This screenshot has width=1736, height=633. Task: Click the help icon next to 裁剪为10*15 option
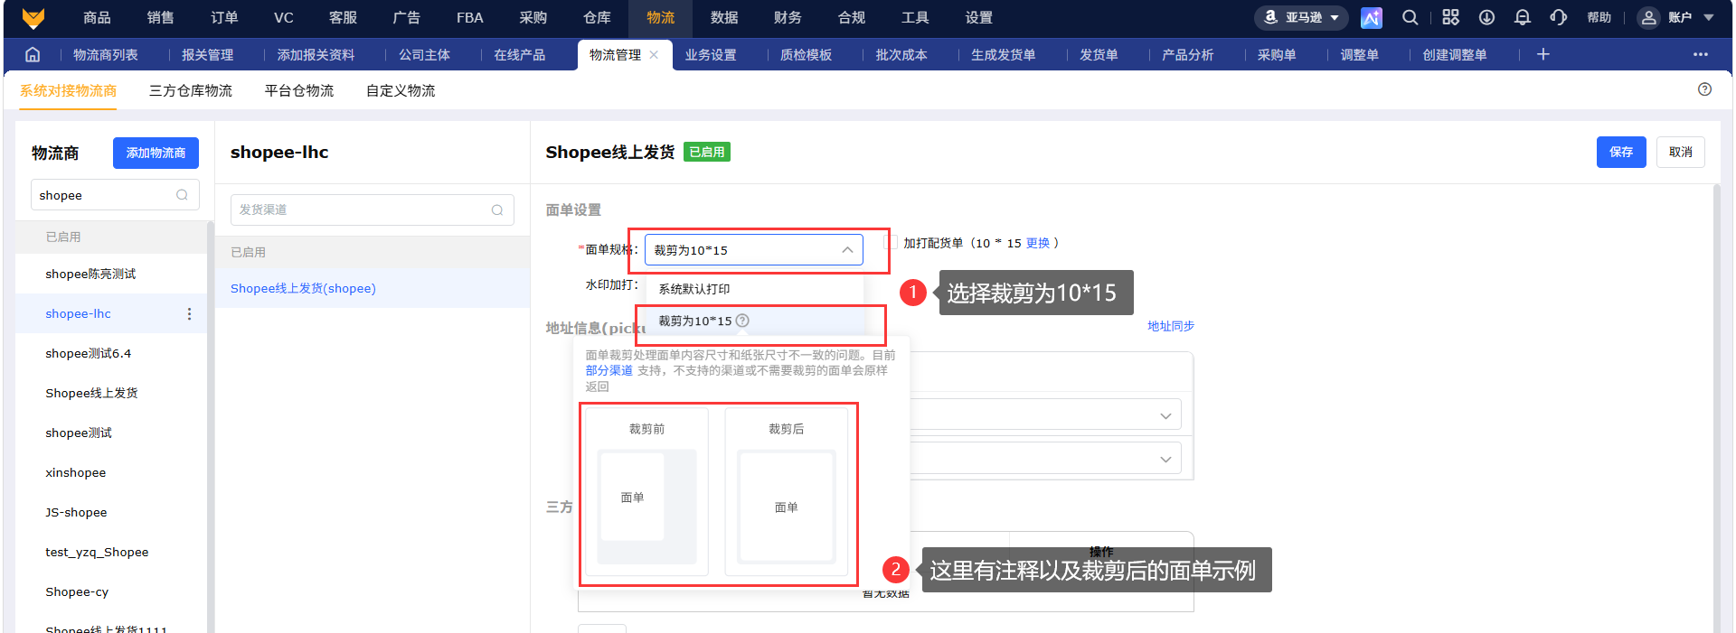pos(742,321)
